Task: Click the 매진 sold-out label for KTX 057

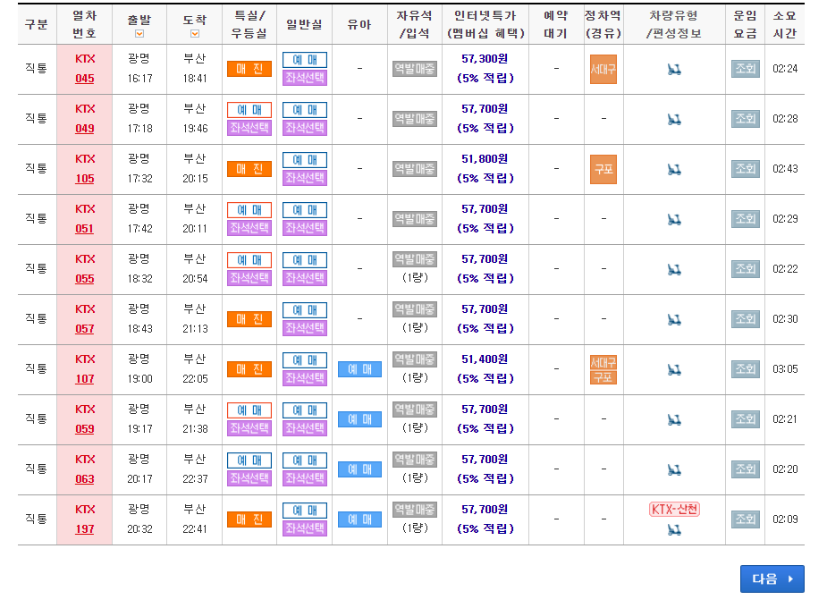Action: coord(249,318)
